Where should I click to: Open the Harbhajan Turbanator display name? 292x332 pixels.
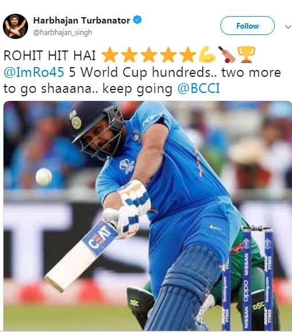tap(81, 21)
